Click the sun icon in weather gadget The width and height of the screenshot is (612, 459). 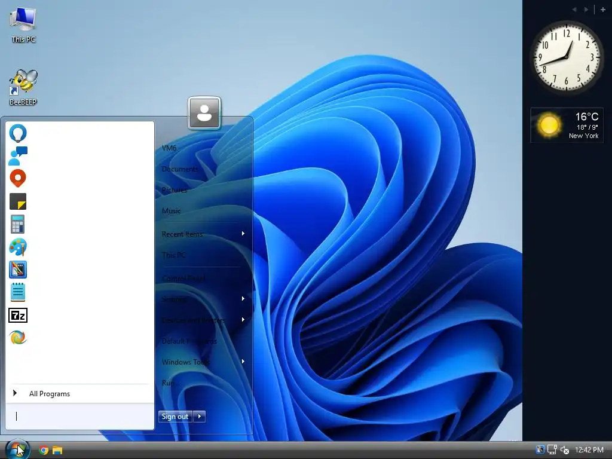pyautogui.click(x=549, y=125)
